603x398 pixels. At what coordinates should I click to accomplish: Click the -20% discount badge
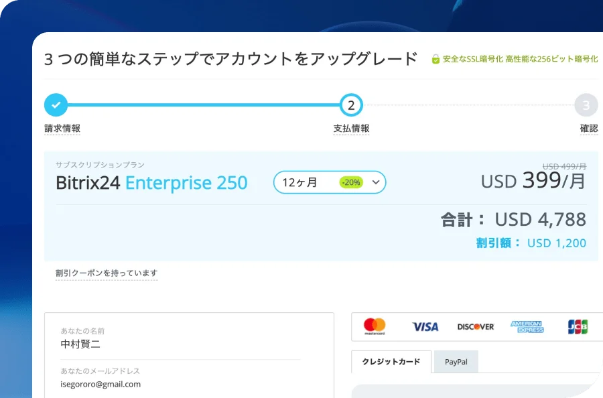(x=351, y=182)
